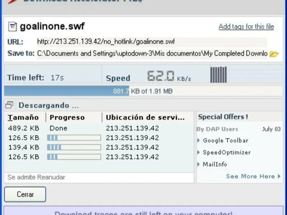The height and width of the screenshot is (215, 287).
Task: Click the Progreso column header
Action: click(67, 118)
